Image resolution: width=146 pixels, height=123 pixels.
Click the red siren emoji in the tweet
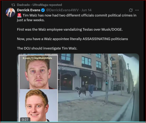coord(19,15)
